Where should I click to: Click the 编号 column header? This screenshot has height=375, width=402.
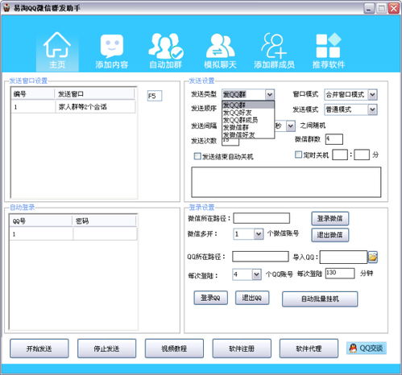(x=33, y=94)
